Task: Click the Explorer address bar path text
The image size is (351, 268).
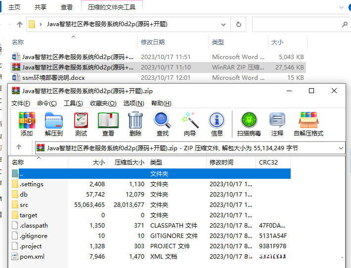Action: (x=107, y=24)
